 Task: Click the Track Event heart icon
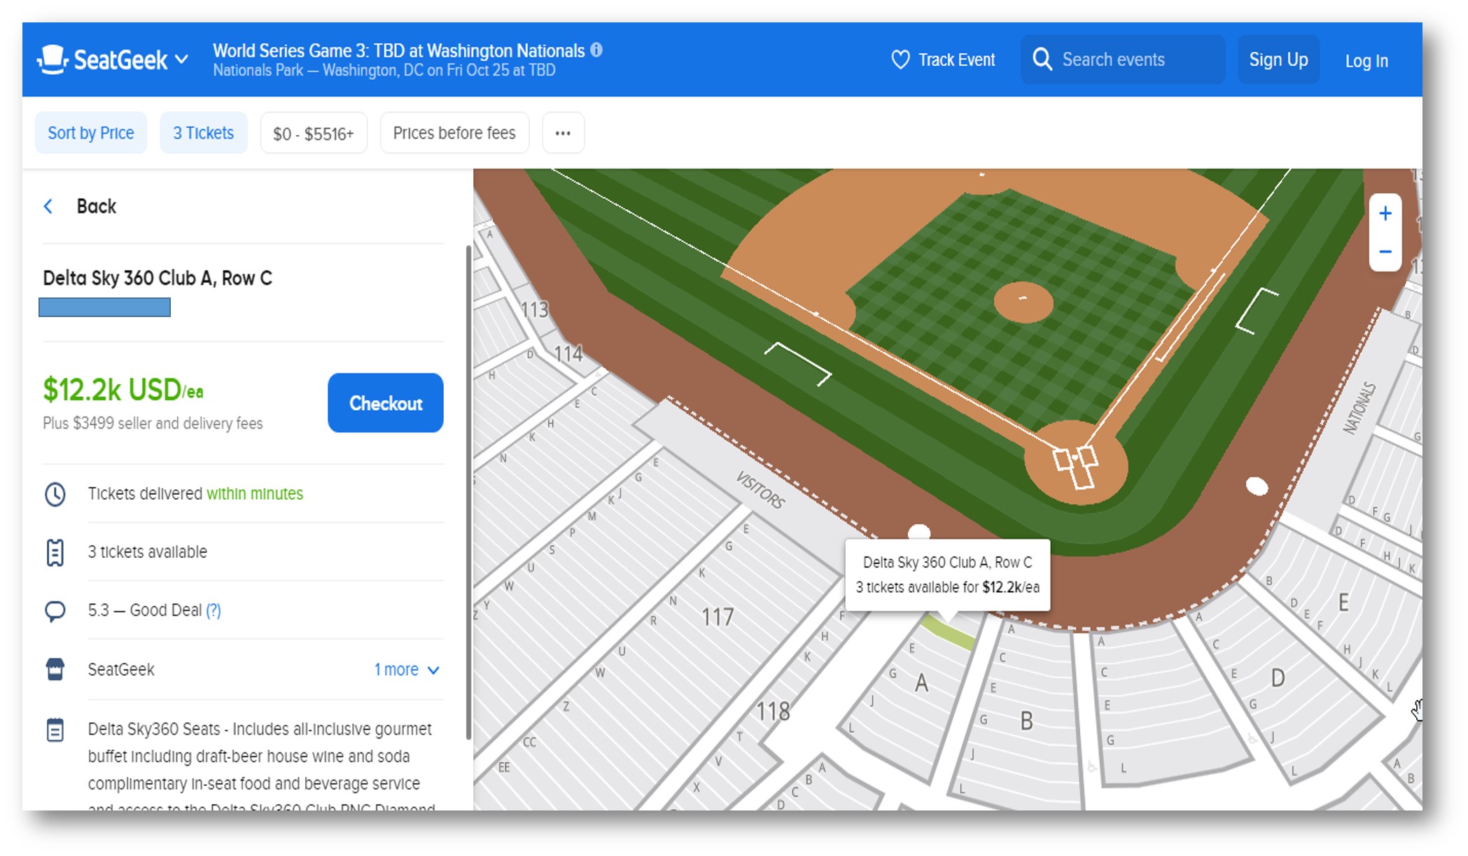pyautogui.click(x=900, y=59)
